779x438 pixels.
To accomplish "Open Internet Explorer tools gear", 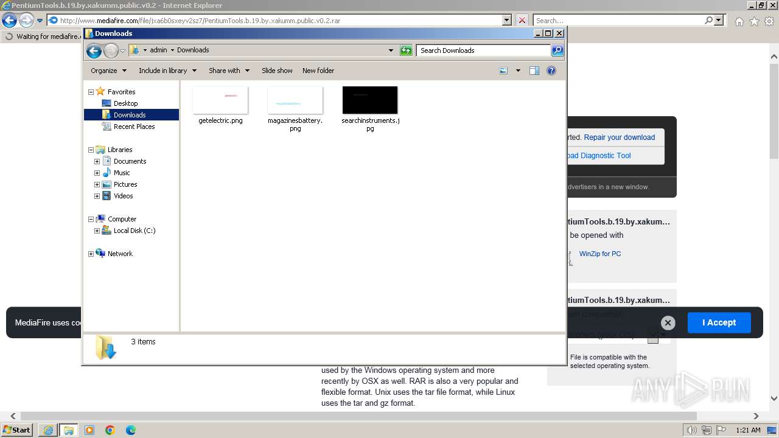I will point(769,21).
